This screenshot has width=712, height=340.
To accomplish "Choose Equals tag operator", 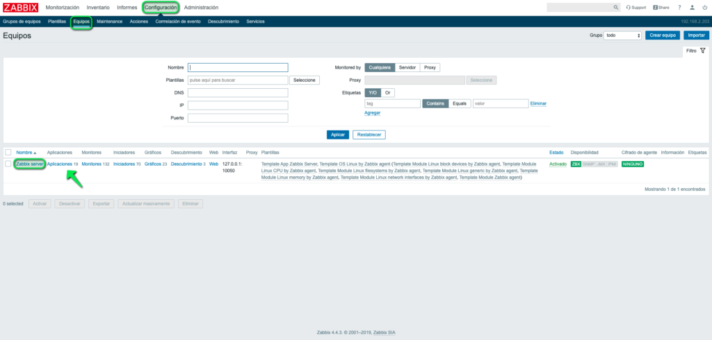I will [x=460, y=103].
